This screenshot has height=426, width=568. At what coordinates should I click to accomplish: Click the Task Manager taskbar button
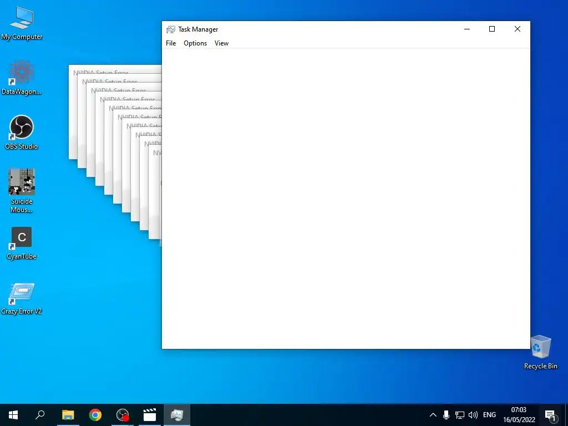coord(177,415)
